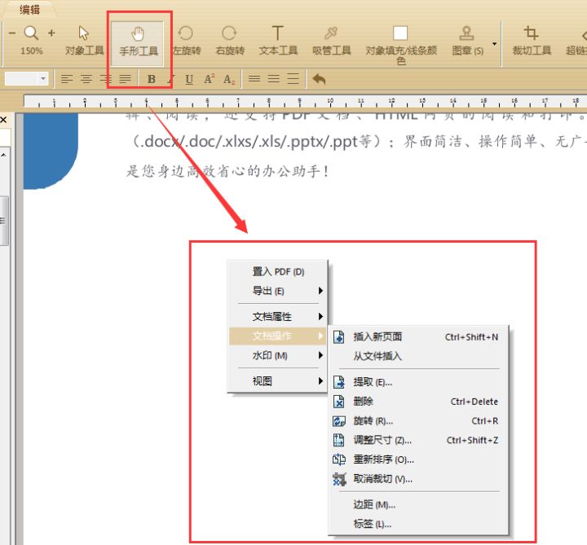This screenshot has height=545, width=587.
Task: Zoom out with the minus button
Action: tap(12, 33)
